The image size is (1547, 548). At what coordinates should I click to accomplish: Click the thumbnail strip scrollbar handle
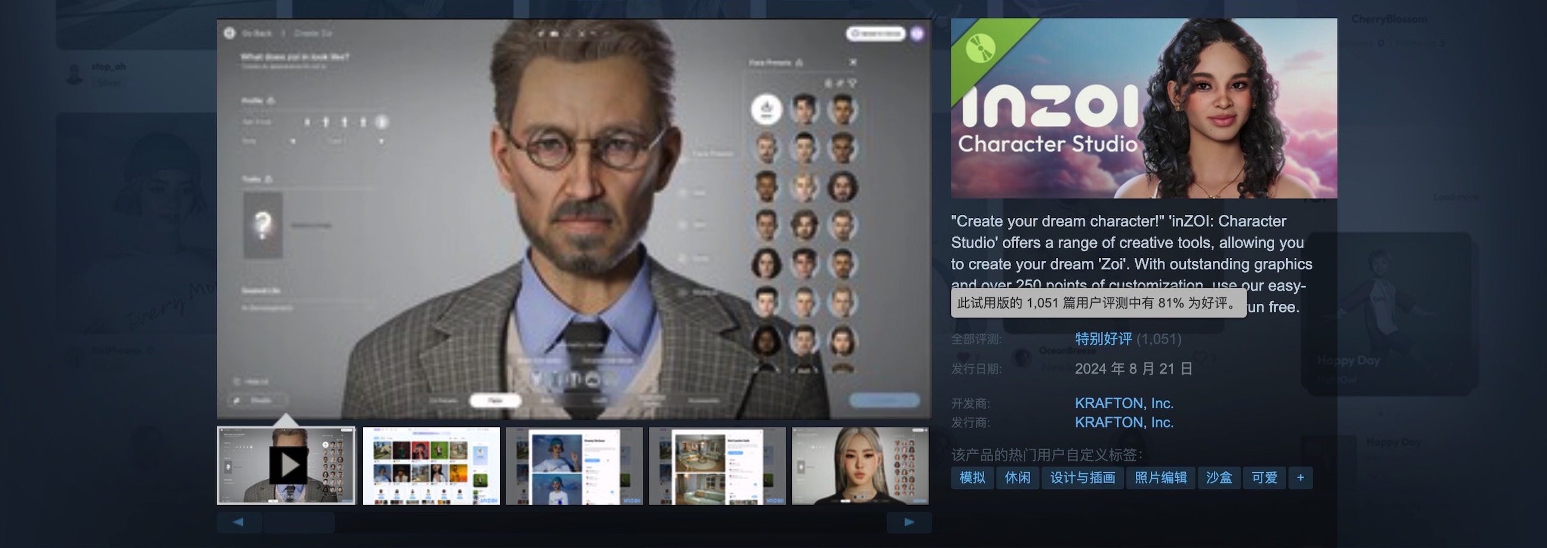click(x=298, y=522)
